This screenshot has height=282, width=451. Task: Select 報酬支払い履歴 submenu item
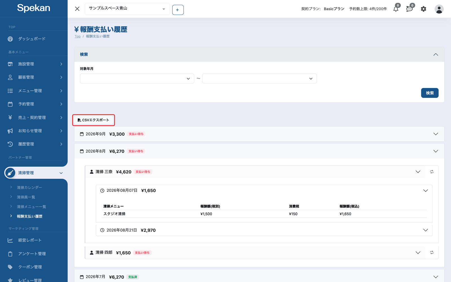(30, 216)
